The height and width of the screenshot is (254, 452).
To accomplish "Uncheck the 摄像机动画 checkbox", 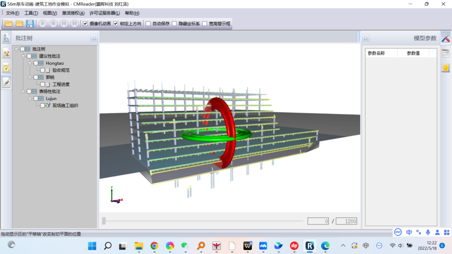I will click(x=85, y=23).
